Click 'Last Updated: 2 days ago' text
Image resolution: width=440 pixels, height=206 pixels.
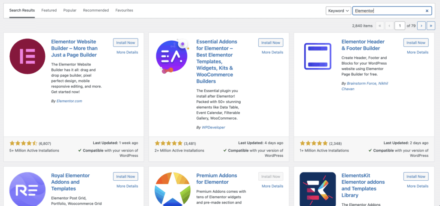coord(406,143)
